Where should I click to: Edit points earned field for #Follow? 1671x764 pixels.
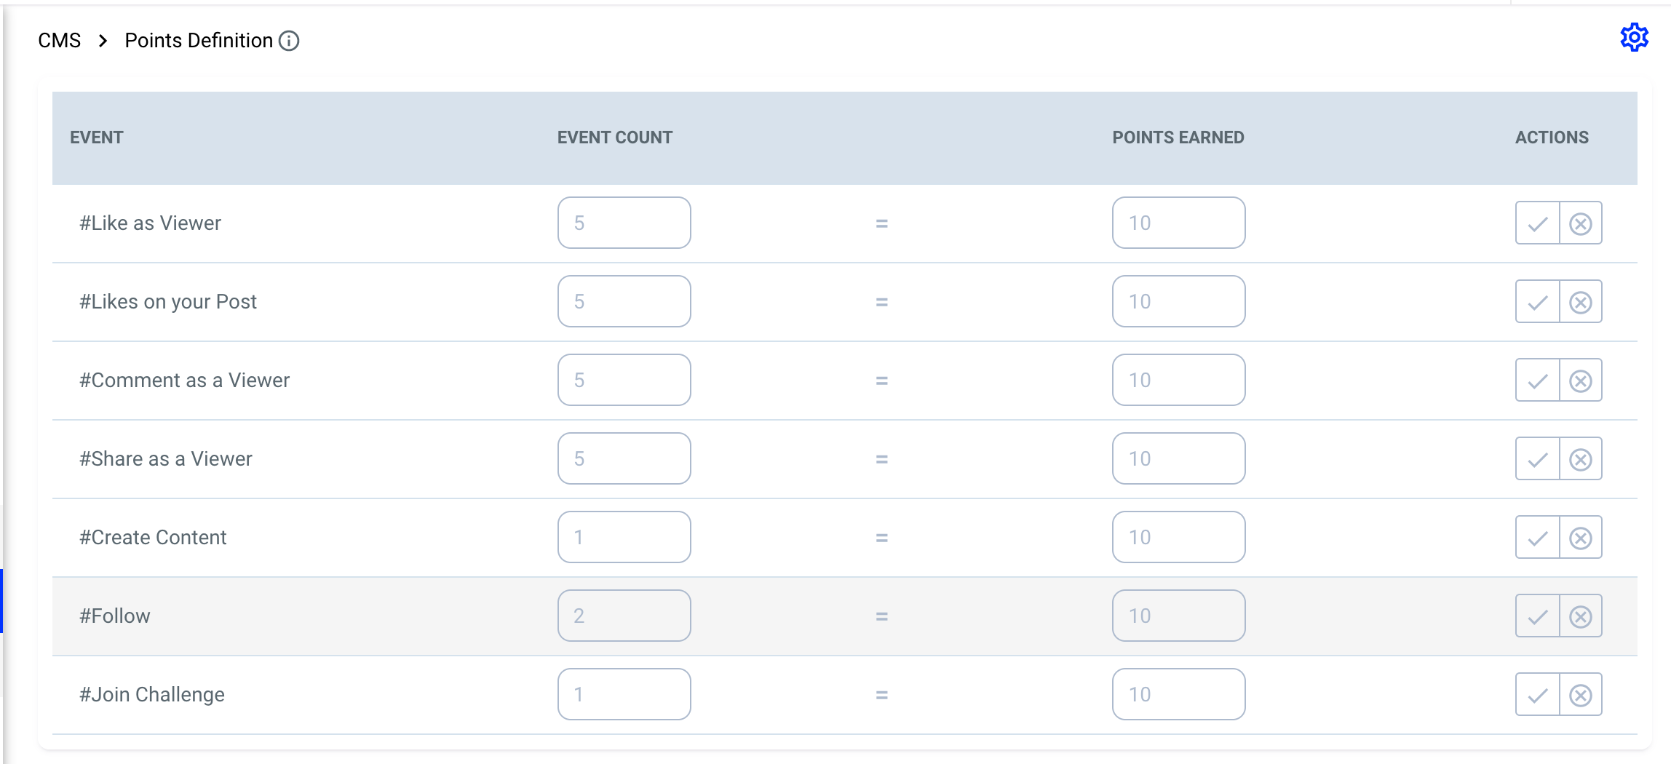tap(1178, 616)
